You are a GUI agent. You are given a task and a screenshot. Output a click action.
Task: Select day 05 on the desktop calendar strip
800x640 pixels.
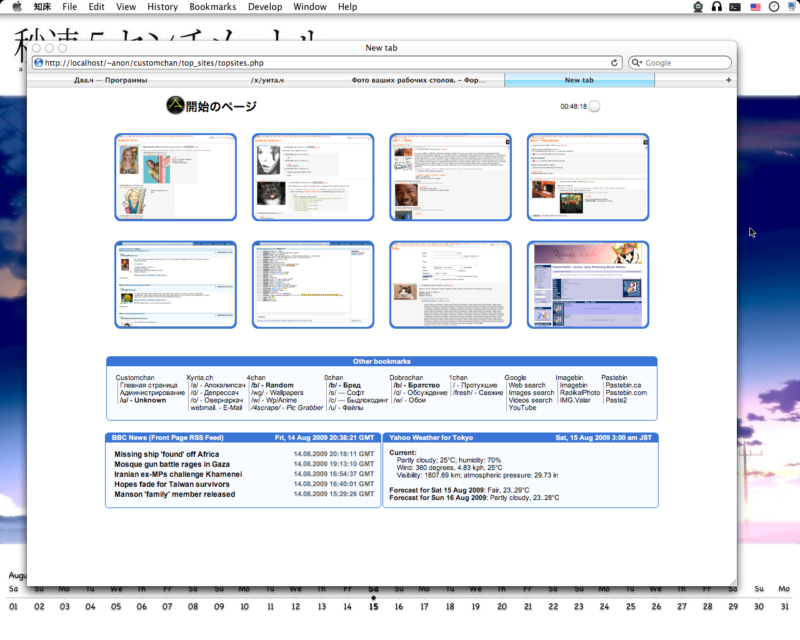pyautogui.click(x=116, y=606)
